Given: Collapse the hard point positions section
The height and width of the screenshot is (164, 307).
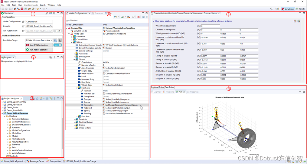Looking at the screenshot, I should (x=154, y=21).
